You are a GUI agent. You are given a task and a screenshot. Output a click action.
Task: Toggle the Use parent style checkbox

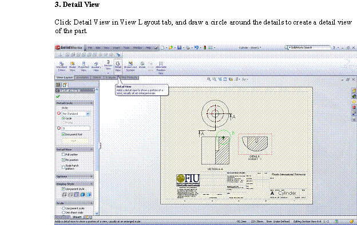click(x=64, y=189)
